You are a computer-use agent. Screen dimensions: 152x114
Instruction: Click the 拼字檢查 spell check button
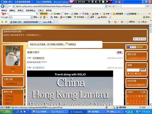point(79,17)
